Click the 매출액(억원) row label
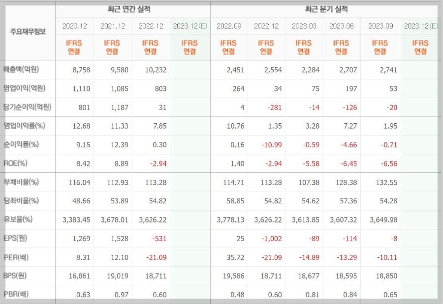 [x=21, y=69]
